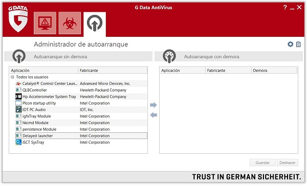
Task: Select the hkcmd Module entry
Action: 81,123
